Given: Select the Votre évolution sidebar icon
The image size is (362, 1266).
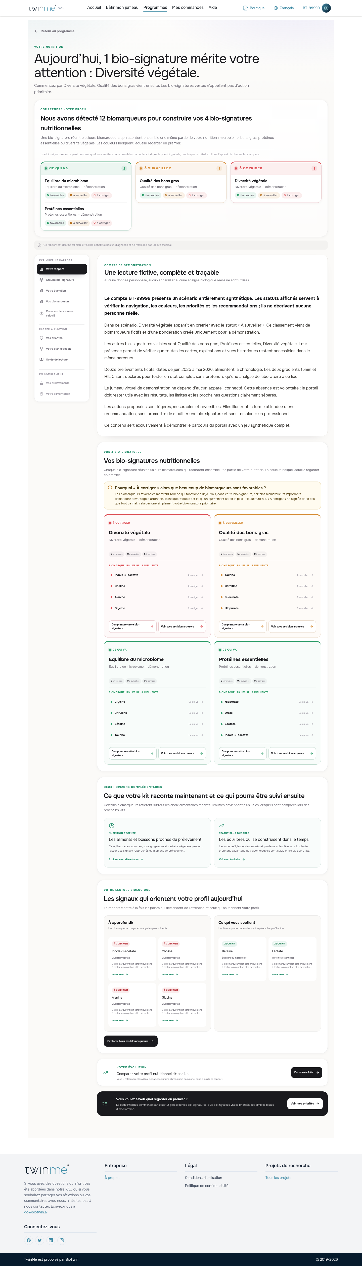Looking at the screenshot, I should [41, 290].
